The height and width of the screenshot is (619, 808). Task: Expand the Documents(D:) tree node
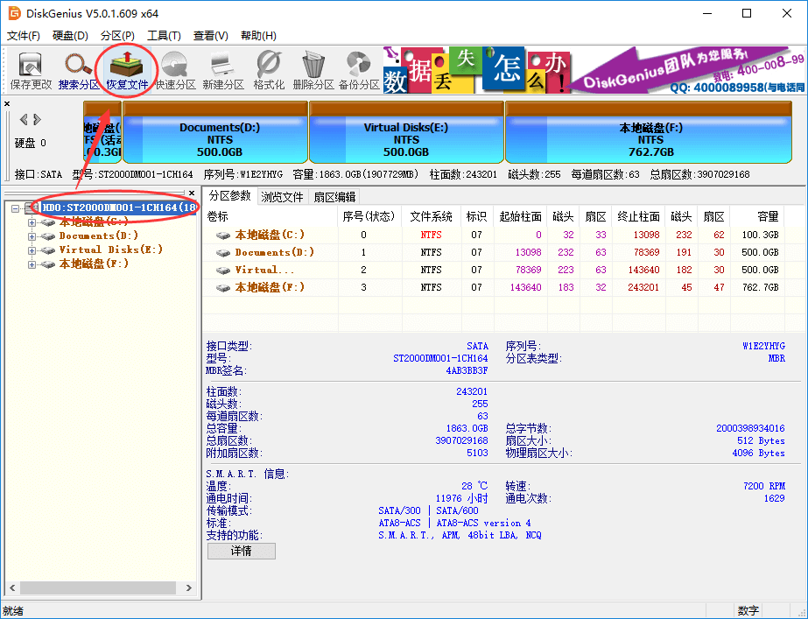pyautogui.click(x=32, y=236)
